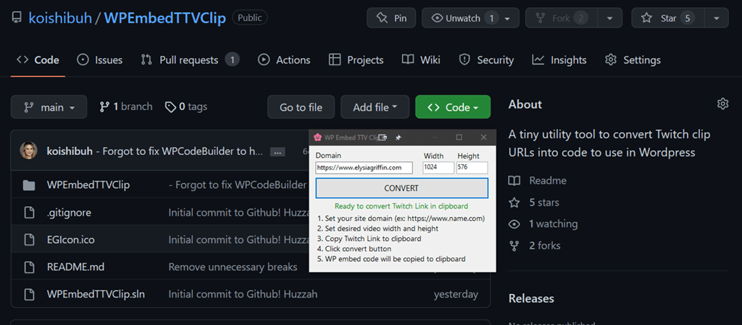742x325 pixels.
Task: Click the CONVERT button
Action: click(x=401, y=188)
